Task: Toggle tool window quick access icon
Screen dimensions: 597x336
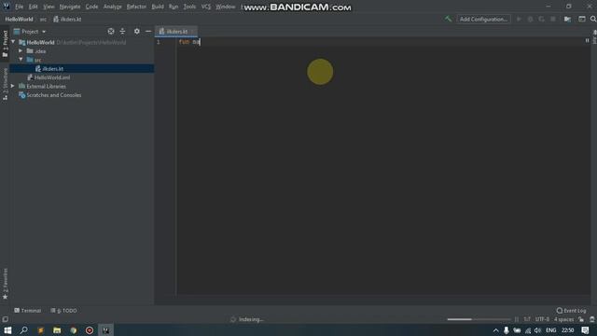Action: point(5,319)
